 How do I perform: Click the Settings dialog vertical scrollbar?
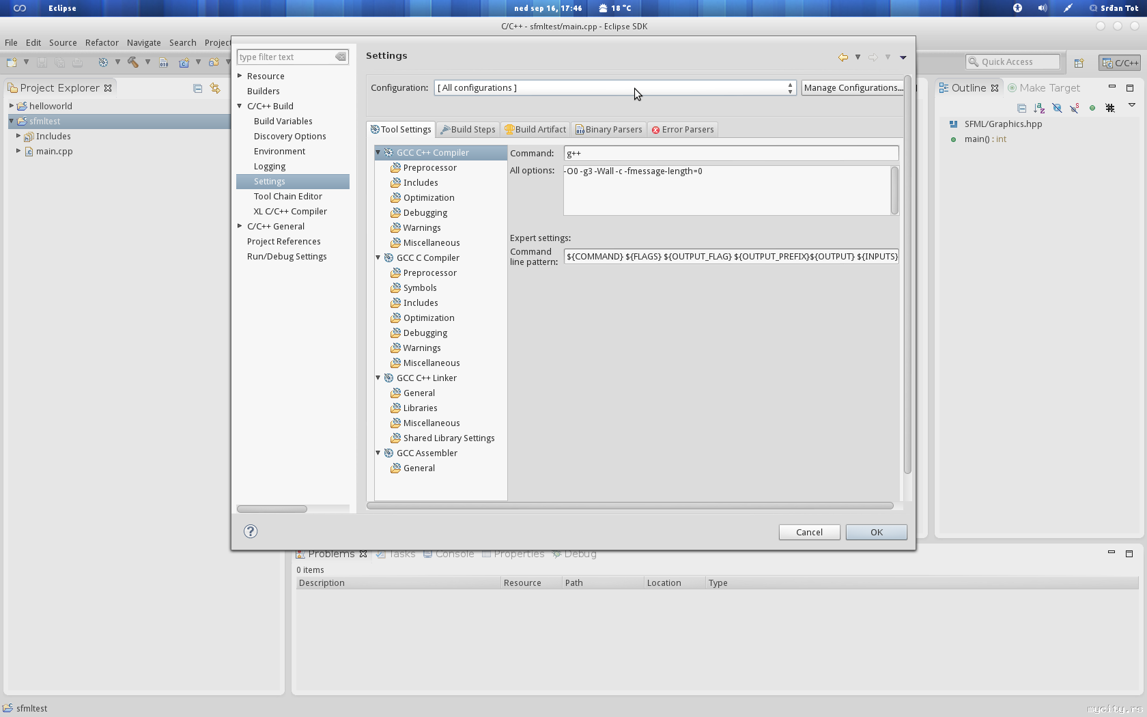click(x=907, y=274)
